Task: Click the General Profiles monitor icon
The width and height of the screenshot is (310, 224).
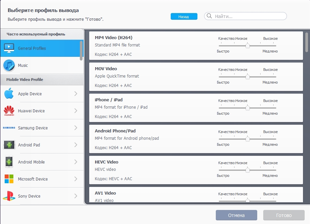Action: (x=9, y=48)
